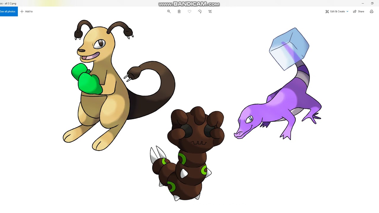Rotate the image using the rotate icon
The image size is (379, 213).
tap(200, 12)
